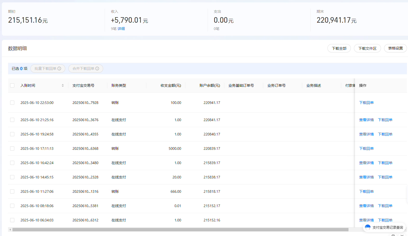
Task: Check the row dated 2025-06-10 14:45:15
Action: [12, 177]
